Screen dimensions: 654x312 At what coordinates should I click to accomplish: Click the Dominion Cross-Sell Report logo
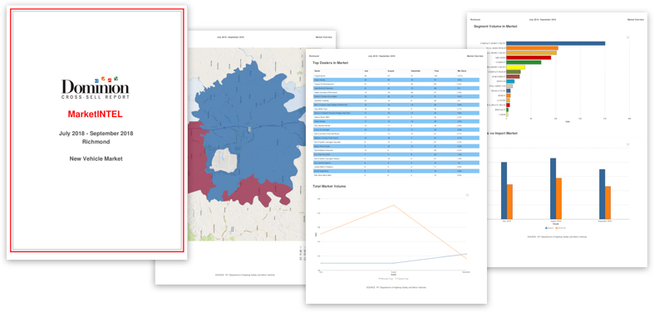pyautogui.click(x=96, y=87)
